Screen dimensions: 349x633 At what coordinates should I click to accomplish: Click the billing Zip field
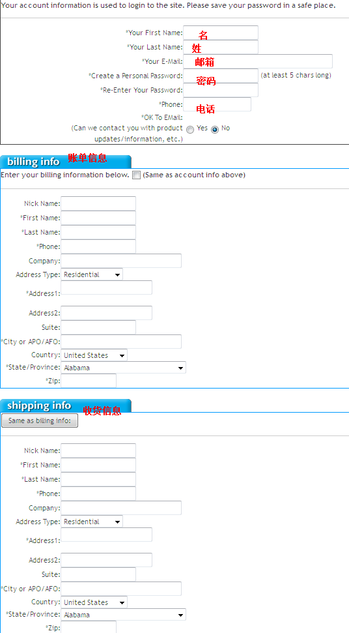click(x=89, y=381)
